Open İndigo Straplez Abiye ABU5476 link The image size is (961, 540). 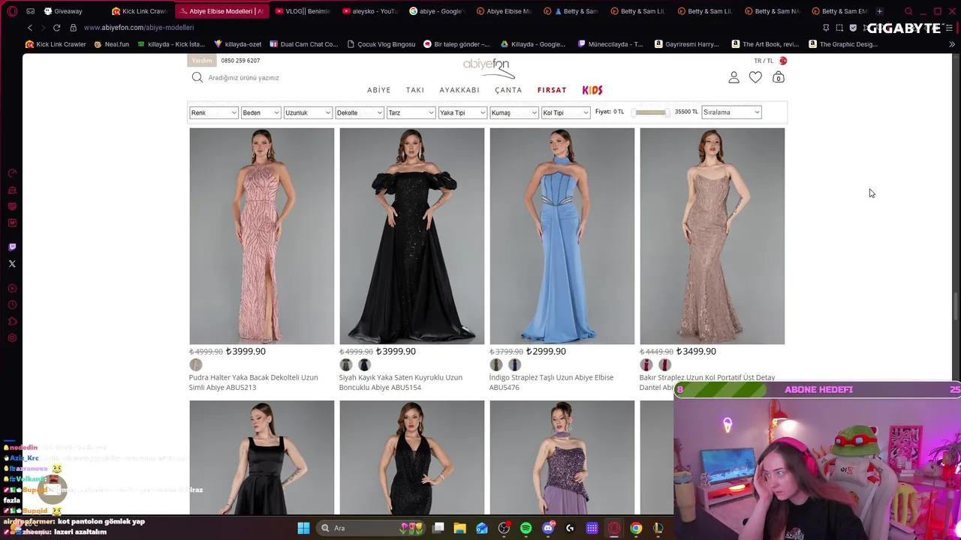coord(552,382)
